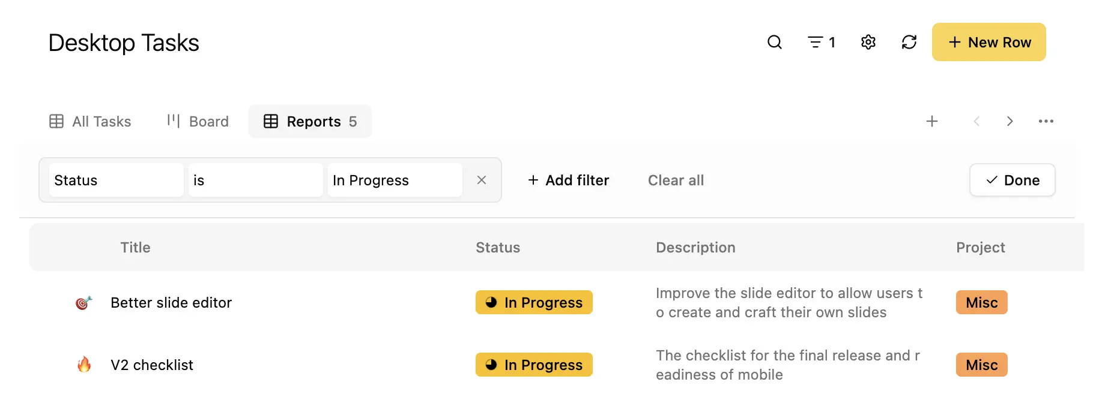The width and height of the screenshot is (1093, 403).
Task: Add a new view with plus icon
Action: pos(932,121)
